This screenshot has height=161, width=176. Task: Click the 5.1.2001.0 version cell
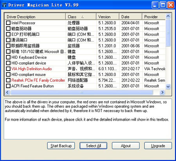point(107,46)
